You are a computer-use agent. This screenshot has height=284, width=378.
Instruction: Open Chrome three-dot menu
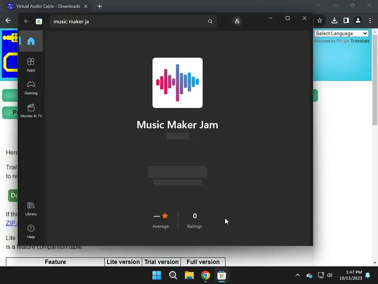pyautogui.click(x=370, y=21)
